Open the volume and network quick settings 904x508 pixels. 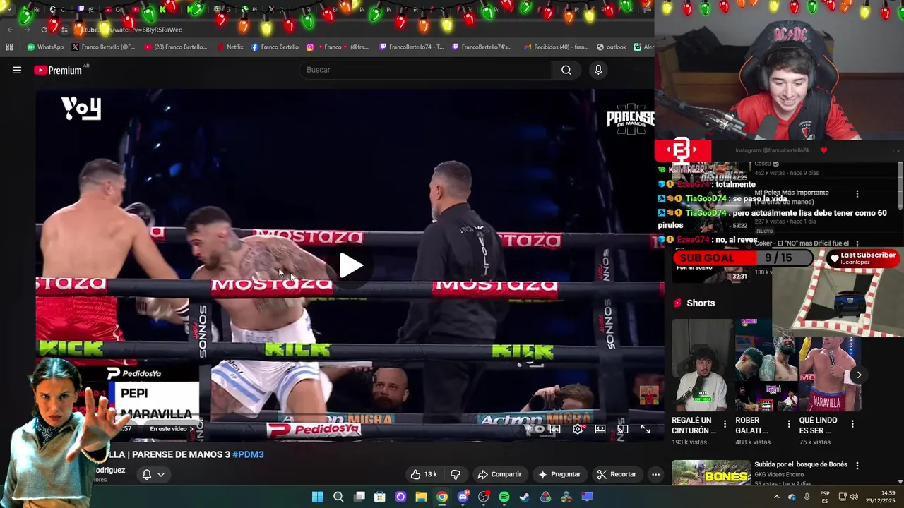pyautogui.click(x=850, y=497)
